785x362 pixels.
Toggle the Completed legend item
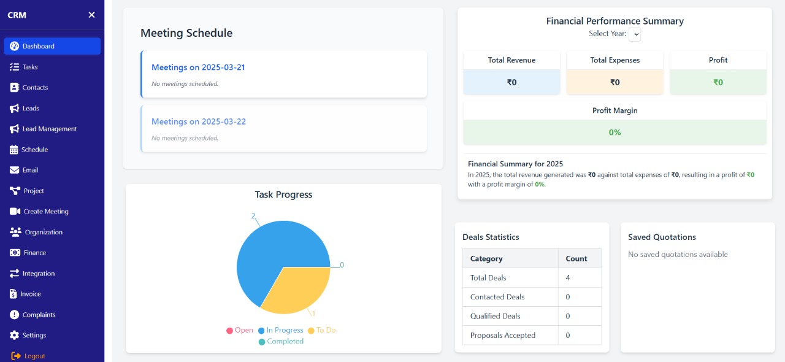pos(281,341)
